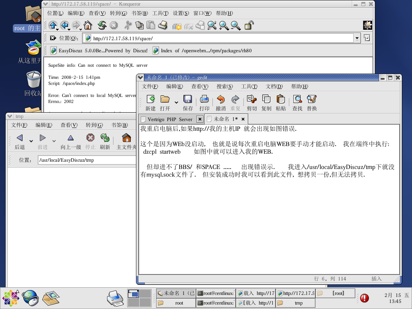The height and width of the screenshot is (309, 412).
Task: Open forward history dropdown in tmp window
Action: point(54,141)
